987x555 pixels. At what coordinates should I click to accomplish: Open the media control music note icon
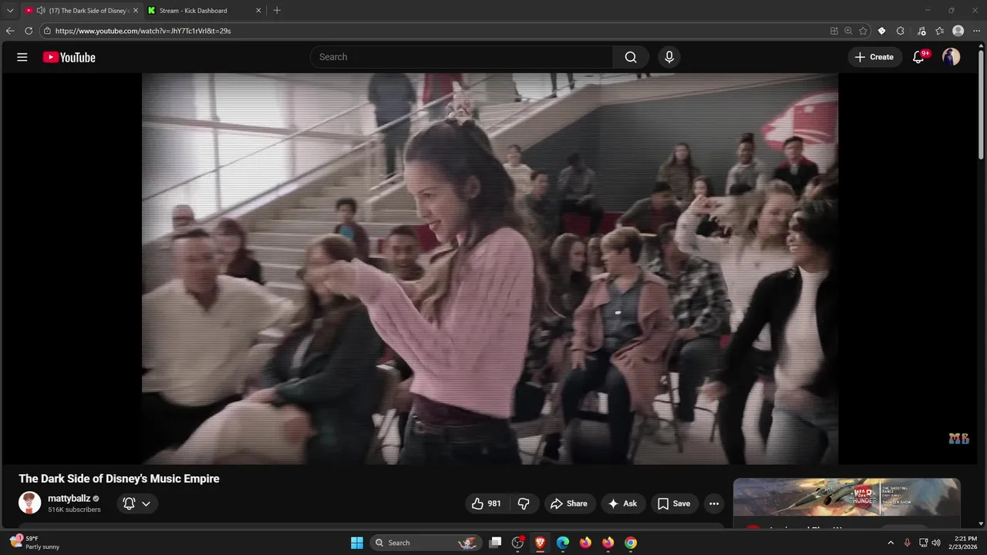(x=921, y=31)
